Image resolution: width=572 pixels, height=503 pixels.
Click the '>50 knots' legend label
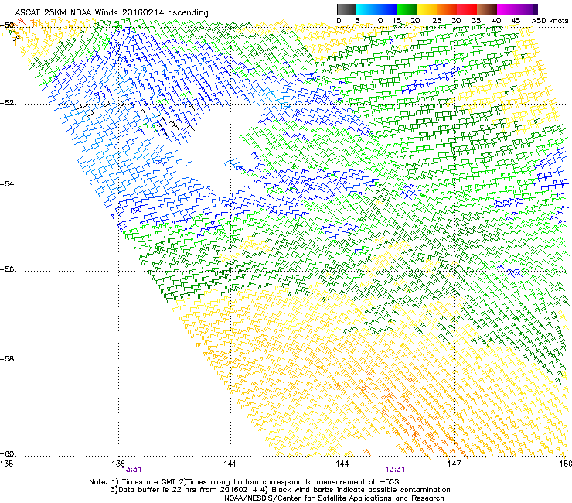[x=550, y=21]
